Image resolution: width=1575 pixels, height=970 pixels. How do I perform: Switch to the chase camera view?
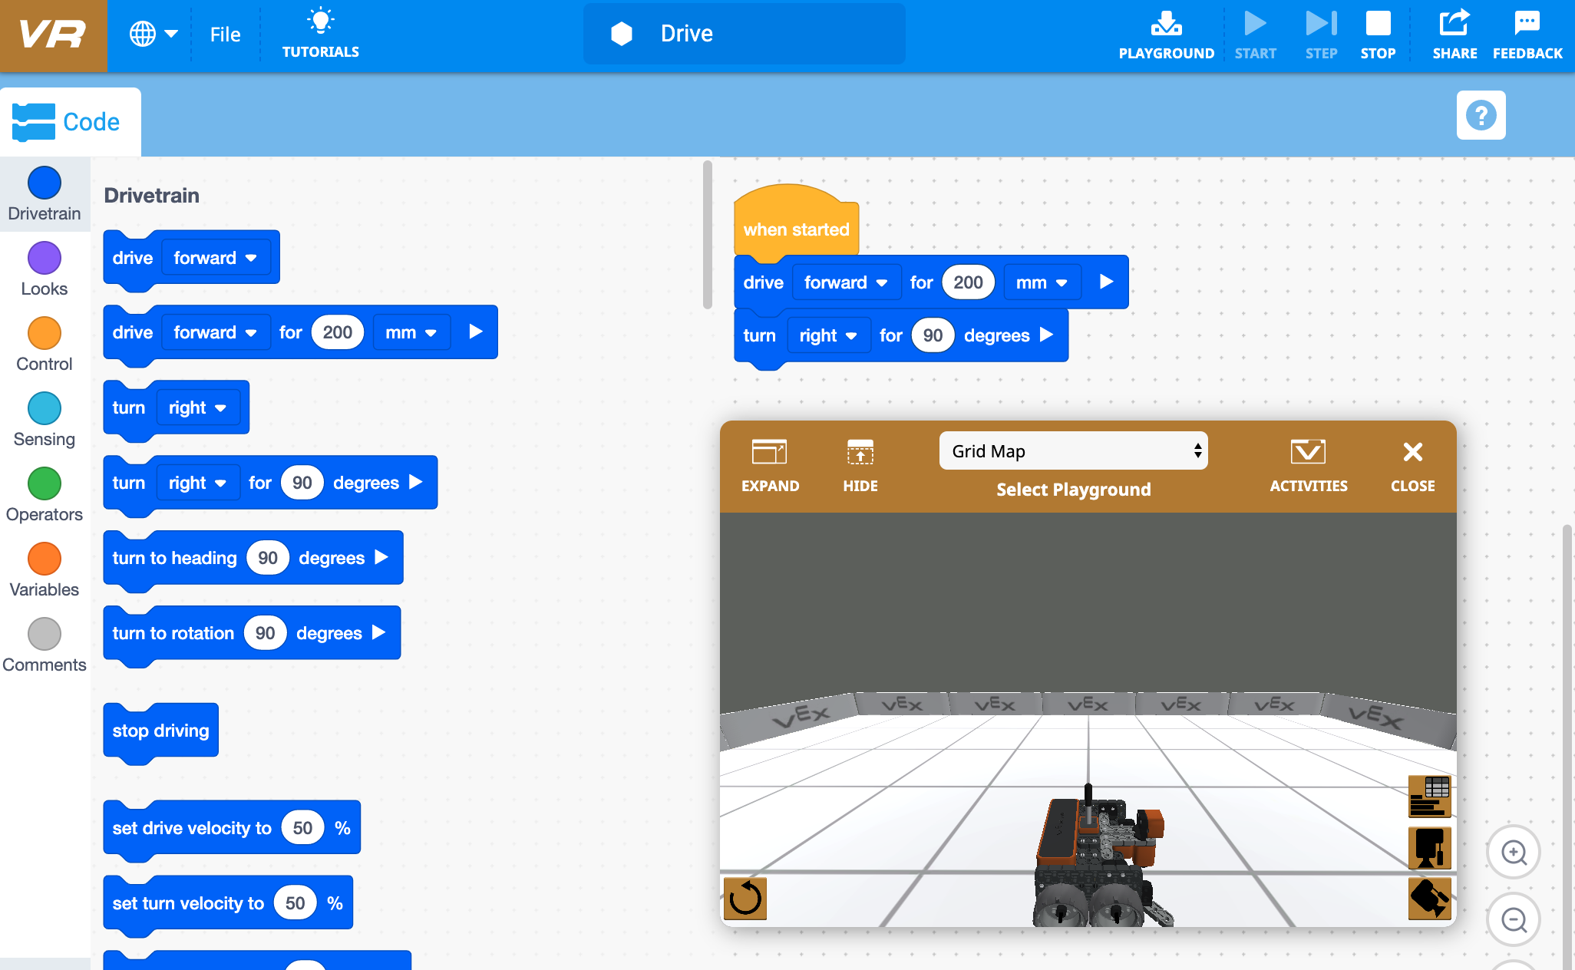click(x=1429, y=899)
